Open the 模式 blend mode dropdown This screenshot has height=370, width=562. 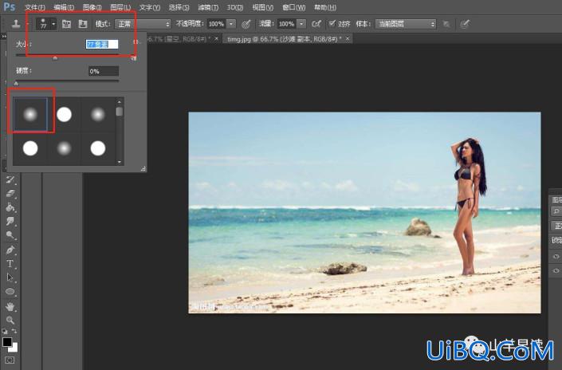[x=143, y=24]
